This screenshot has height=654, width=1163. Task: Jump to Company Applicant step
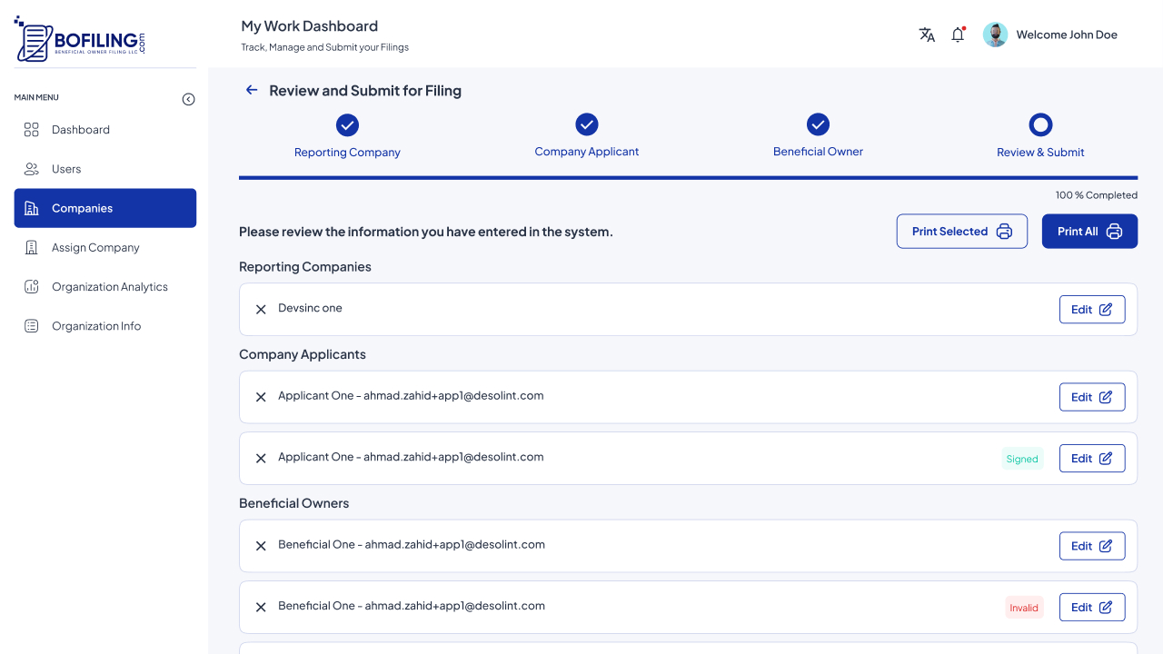point(587,124)
